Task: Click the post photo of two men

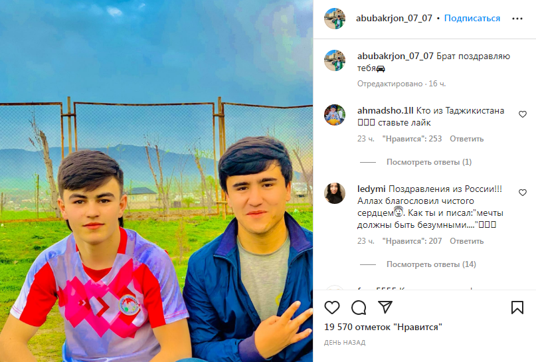Action: (x=156, y=181)
